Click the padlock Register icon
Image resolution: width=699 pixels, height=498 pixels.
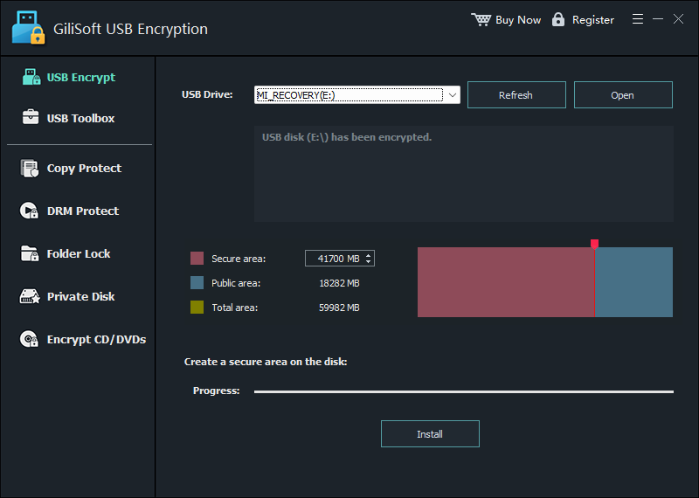coord(557,19)
